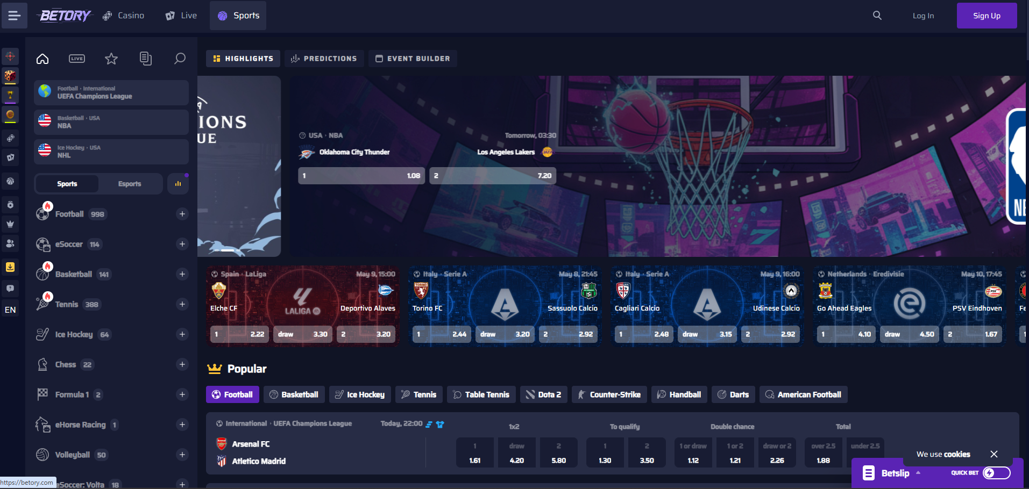Go to sportsbook home icon
1029x489 pixels.
[42, 59]
